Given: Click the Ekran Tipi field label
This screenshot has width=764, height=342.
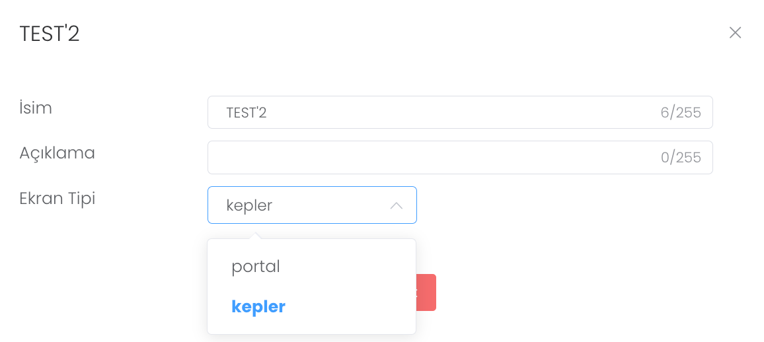Looking at the screenshot, I should [x=57, y=198].
